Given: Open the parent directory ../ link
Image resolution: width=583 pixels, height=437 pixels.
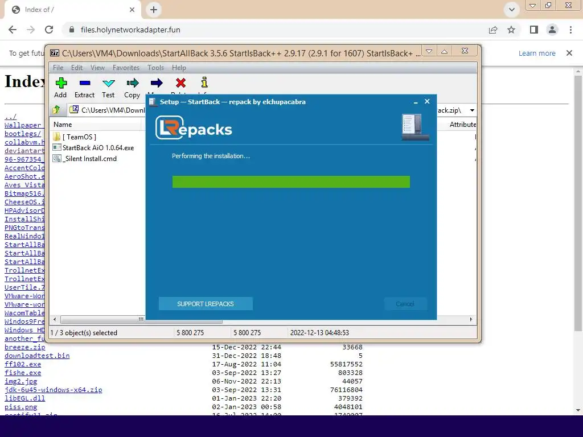Looking at the screenshot, I should point(10,117).
